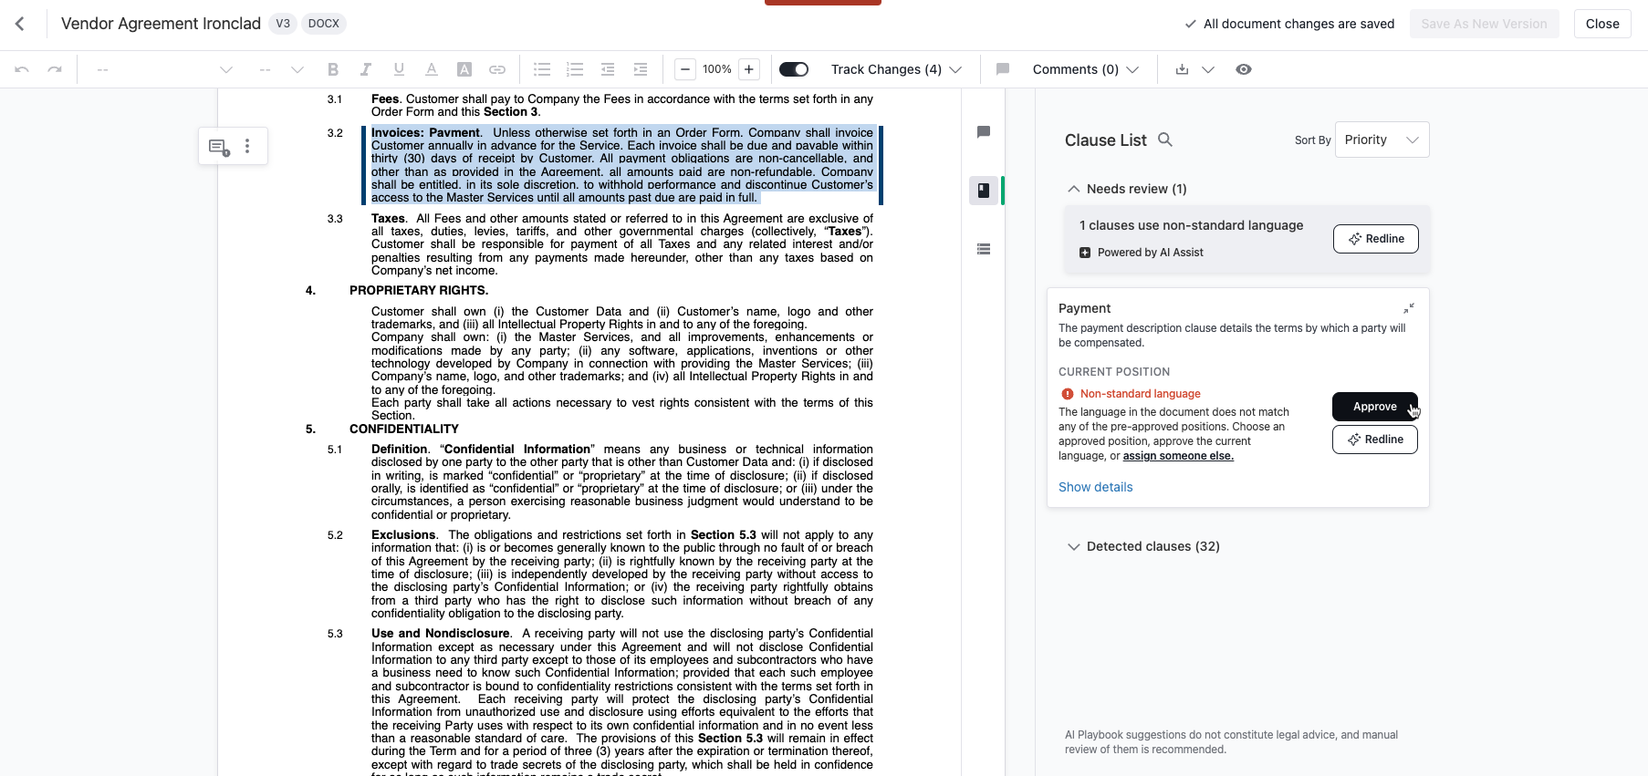The image size is (1648, 776).
Task: Click the Close button
Action: [1602, 24]
